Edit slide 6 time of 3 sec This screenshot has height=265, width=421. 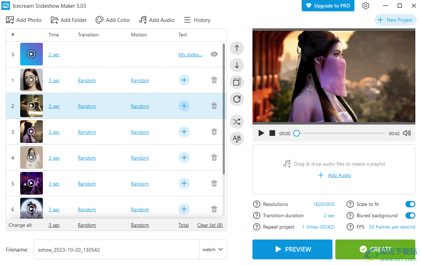[54, 209]
